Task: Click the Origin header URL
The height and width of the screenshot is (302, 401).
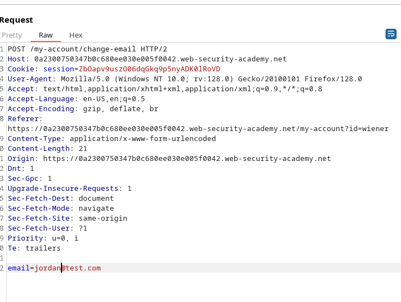Action: 187,159
